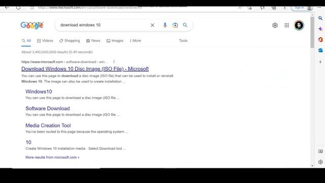Click the microsoft.com result URL breadcrumb
The image size is (325, 183).
coord(64,62)
